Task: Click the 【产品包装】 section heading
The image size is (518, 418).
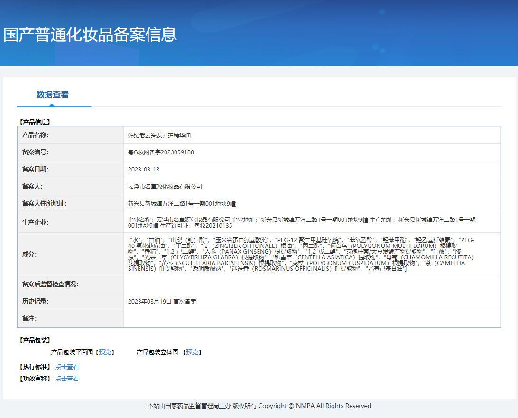Action: (35, 340)
